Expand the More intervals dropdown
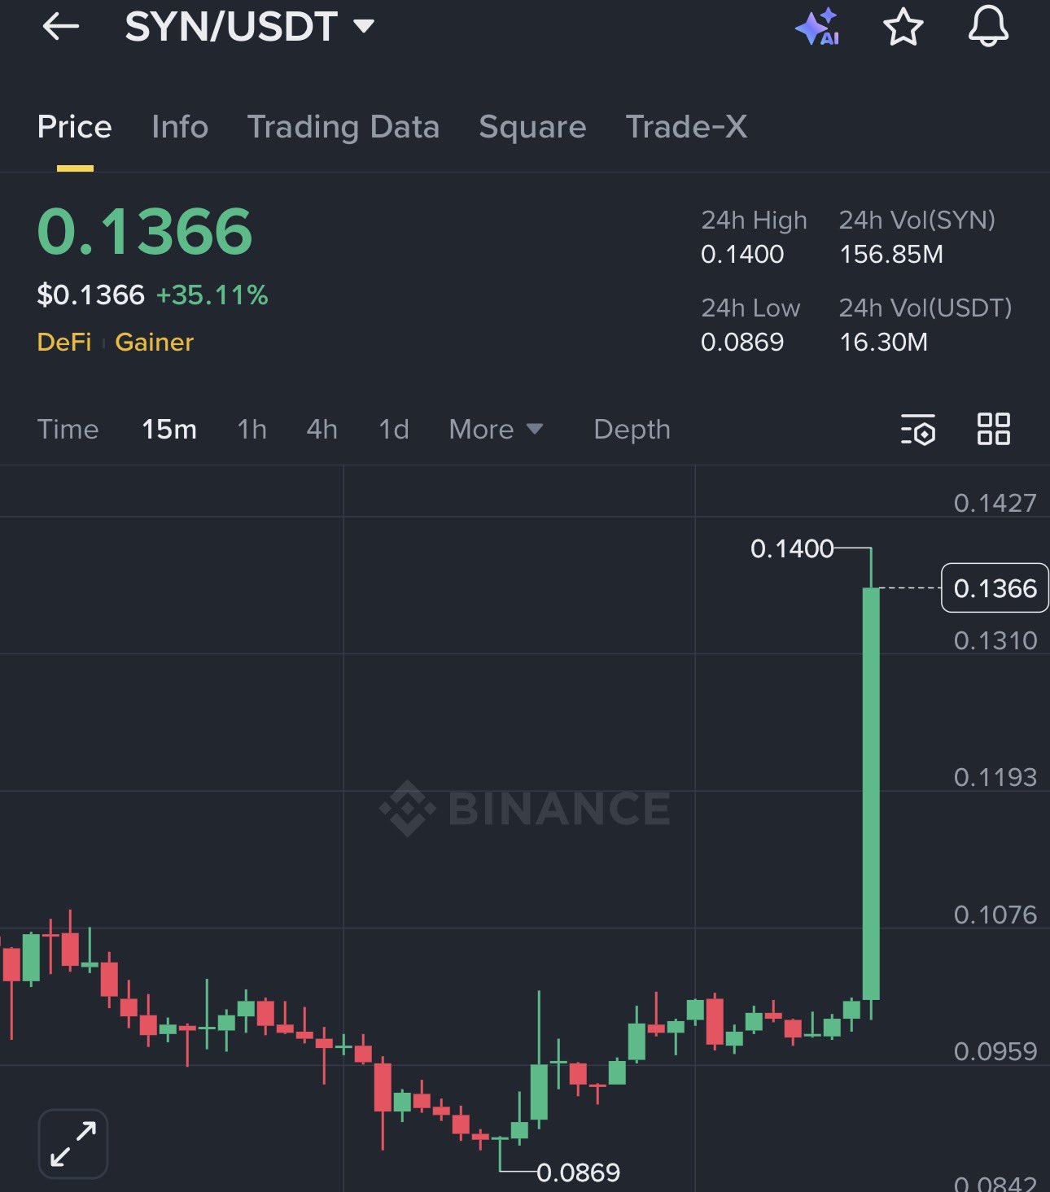 (x=495, y=429)
